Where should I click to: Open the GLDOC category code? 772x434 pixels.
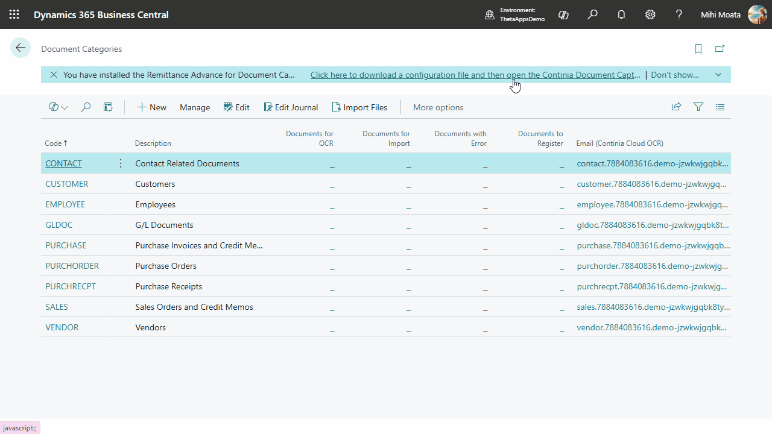(59, 225)
